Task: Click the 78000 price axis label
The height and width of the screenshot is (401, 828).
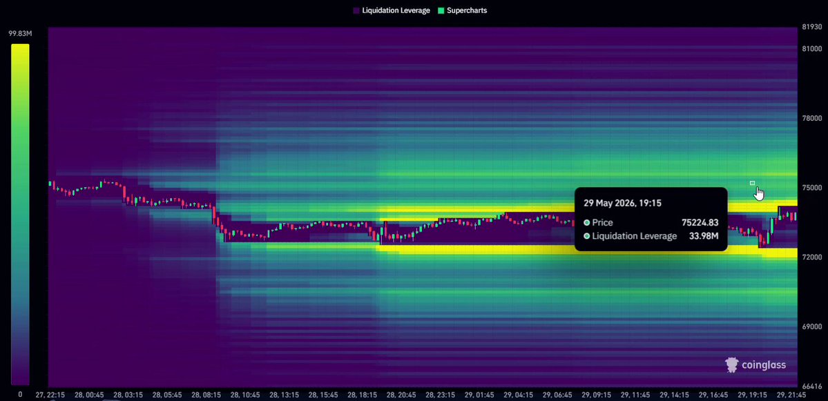Action: (811, 118)
